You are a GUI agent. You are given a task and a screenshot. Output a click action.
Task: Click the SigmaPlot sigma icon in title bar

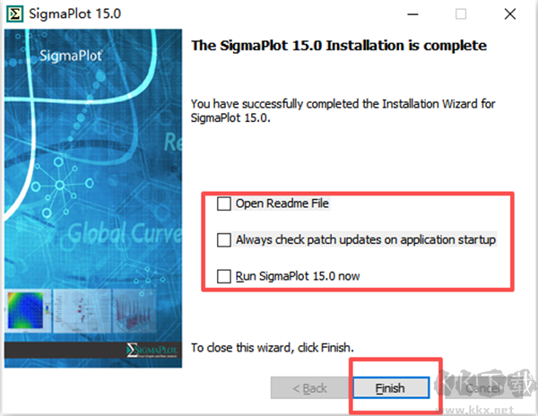[x=15, y=14]
